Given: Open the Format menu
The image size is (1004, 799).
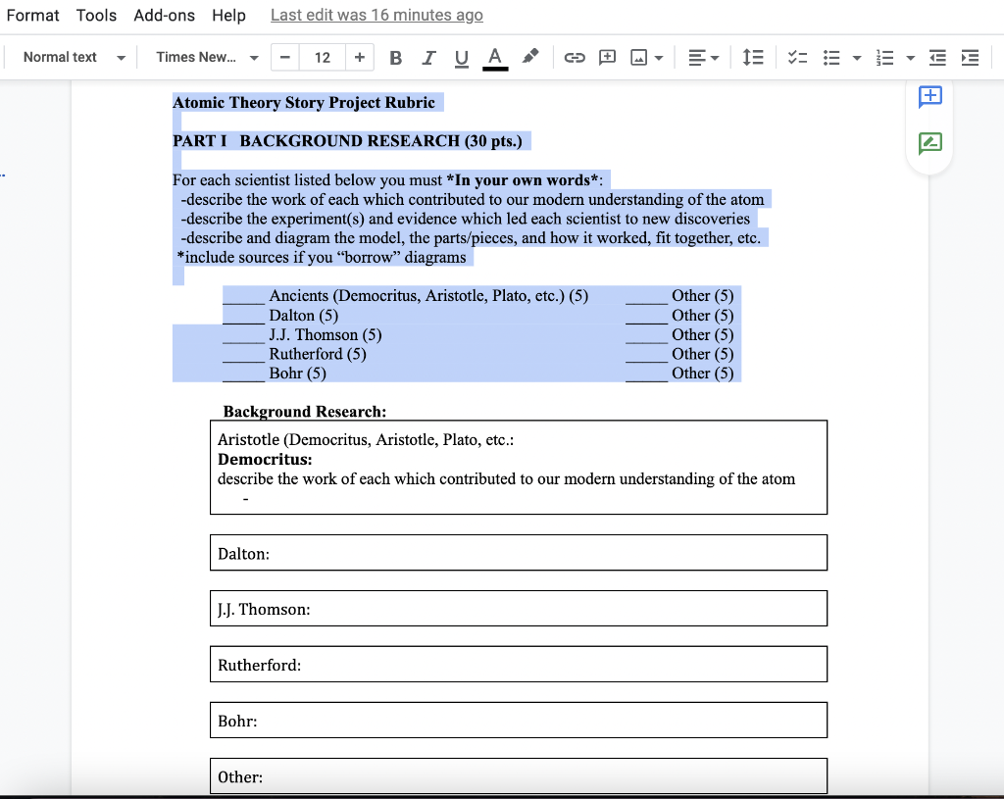Looking at the screenshot, I should click(x=32, y=15).
